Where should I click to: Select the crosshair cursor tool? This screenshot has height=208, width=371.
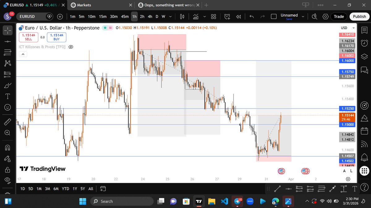tap(8, 30)
